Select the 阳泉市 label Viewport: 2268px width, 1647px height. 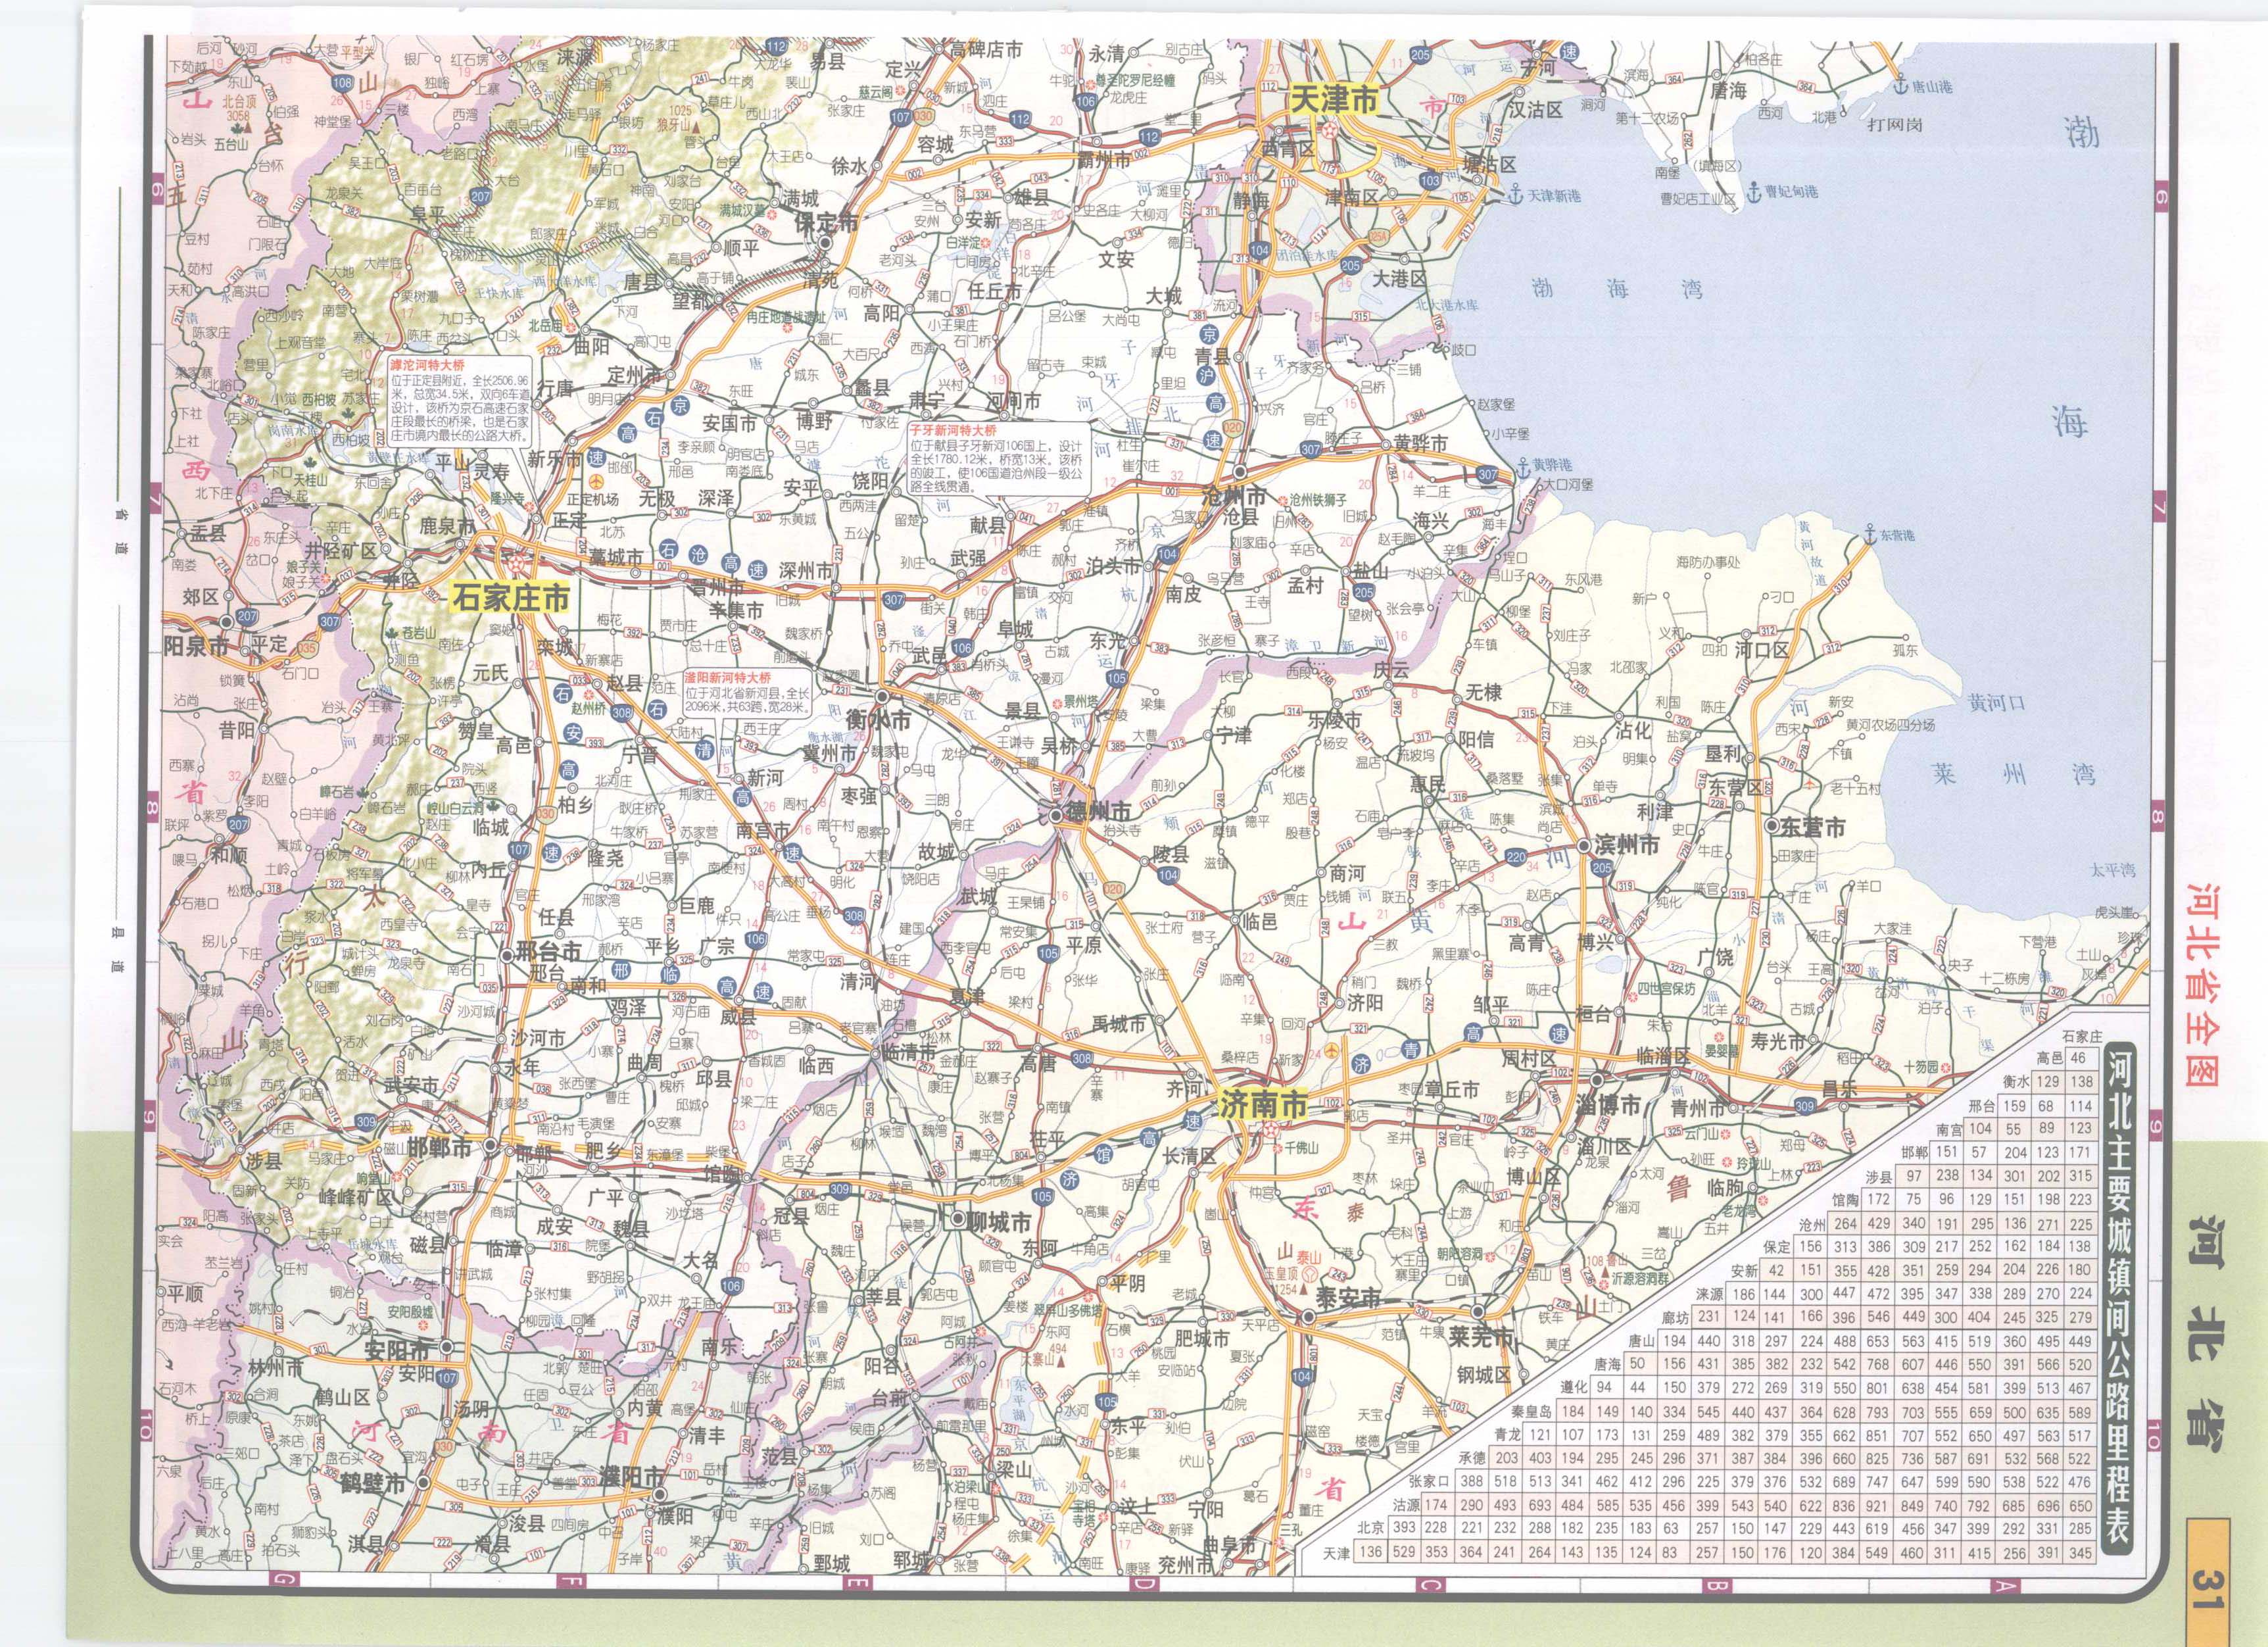click(x=197, y=646)
